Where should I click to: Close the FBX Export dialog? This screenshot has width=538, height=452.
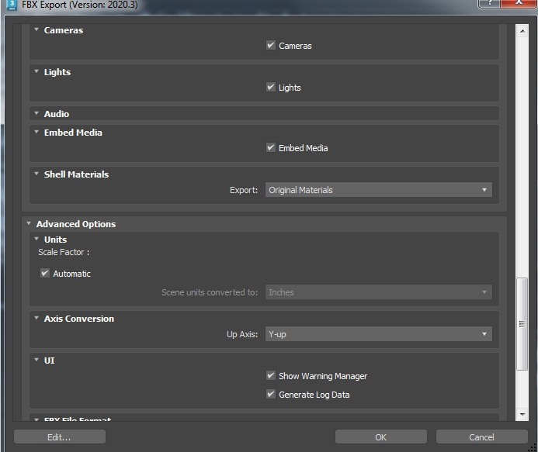tap(519, 3)
